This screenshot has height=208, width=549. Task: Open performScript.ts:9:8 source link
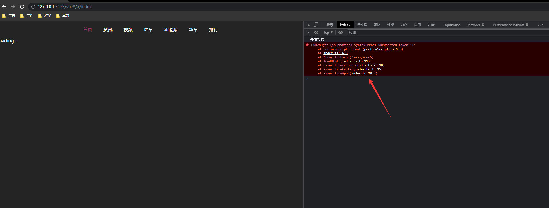coord(383,49)
